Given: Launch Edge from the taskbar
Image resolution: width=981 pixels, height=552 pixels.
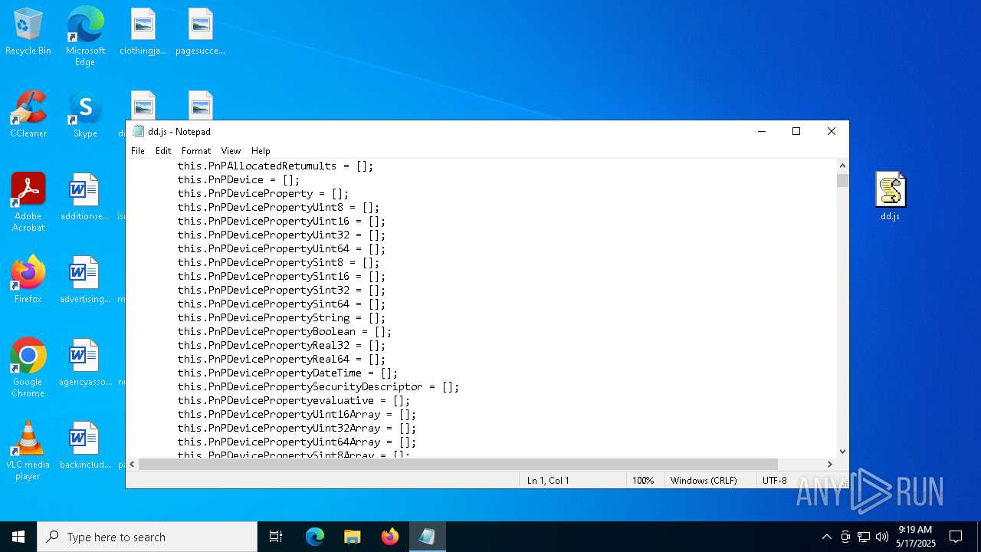Looking at the screenshot, I should pos(315,537).
